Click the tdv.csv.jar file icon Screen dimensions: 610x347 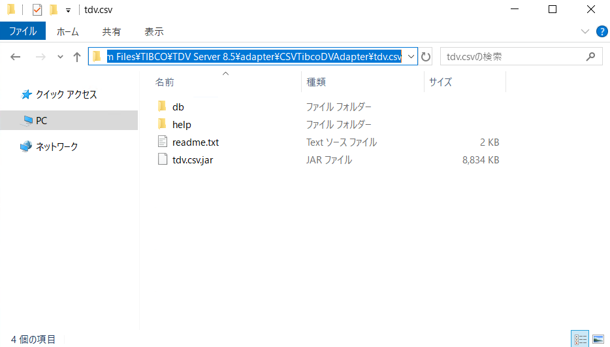(163, 159)
